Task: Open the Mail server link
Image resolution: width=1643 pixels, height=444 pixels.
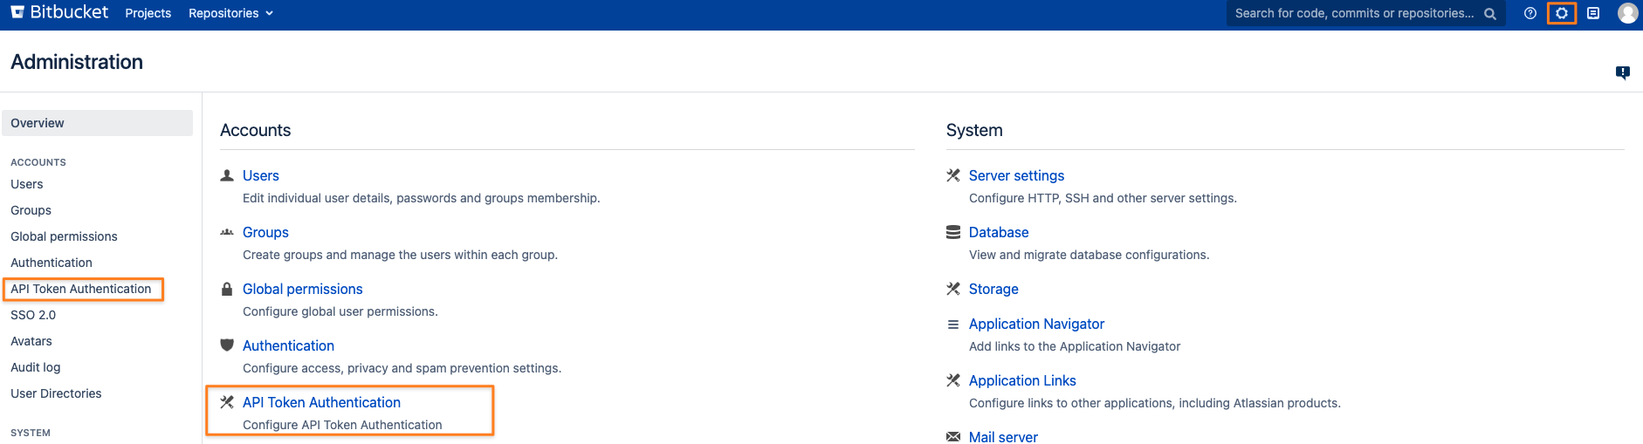Action: [x=1003, y=436]
